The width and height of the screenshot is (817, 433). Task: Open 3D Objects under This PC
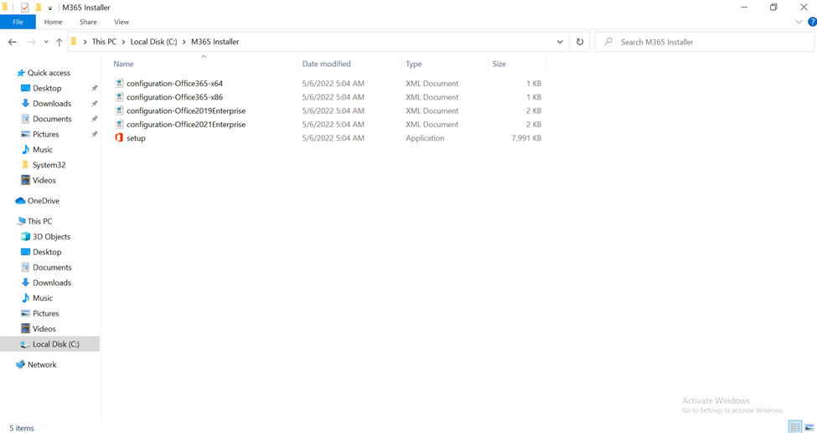52,236
